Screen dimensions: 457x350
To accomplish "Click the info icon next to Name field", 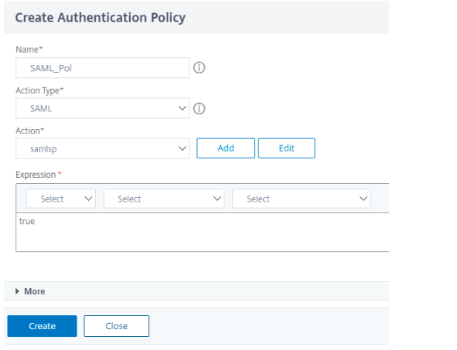I will click(x=199, y=68).
